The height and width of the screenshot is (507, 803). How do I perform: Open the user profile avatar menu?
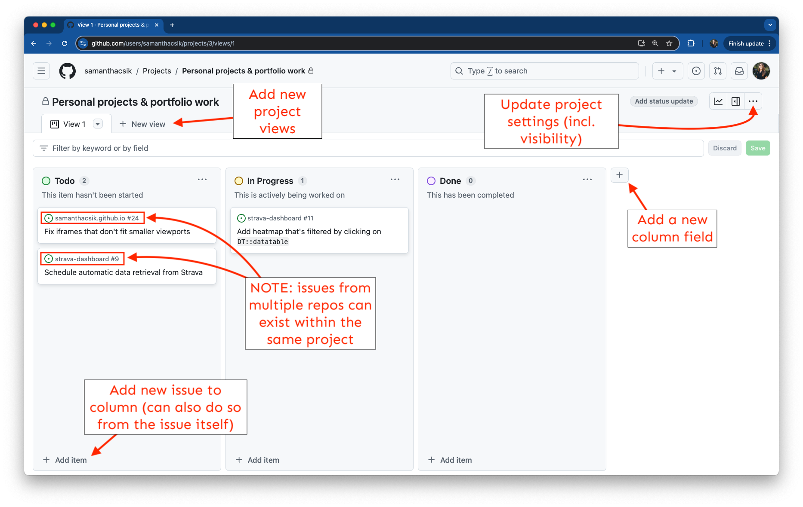tap(761, 71)
